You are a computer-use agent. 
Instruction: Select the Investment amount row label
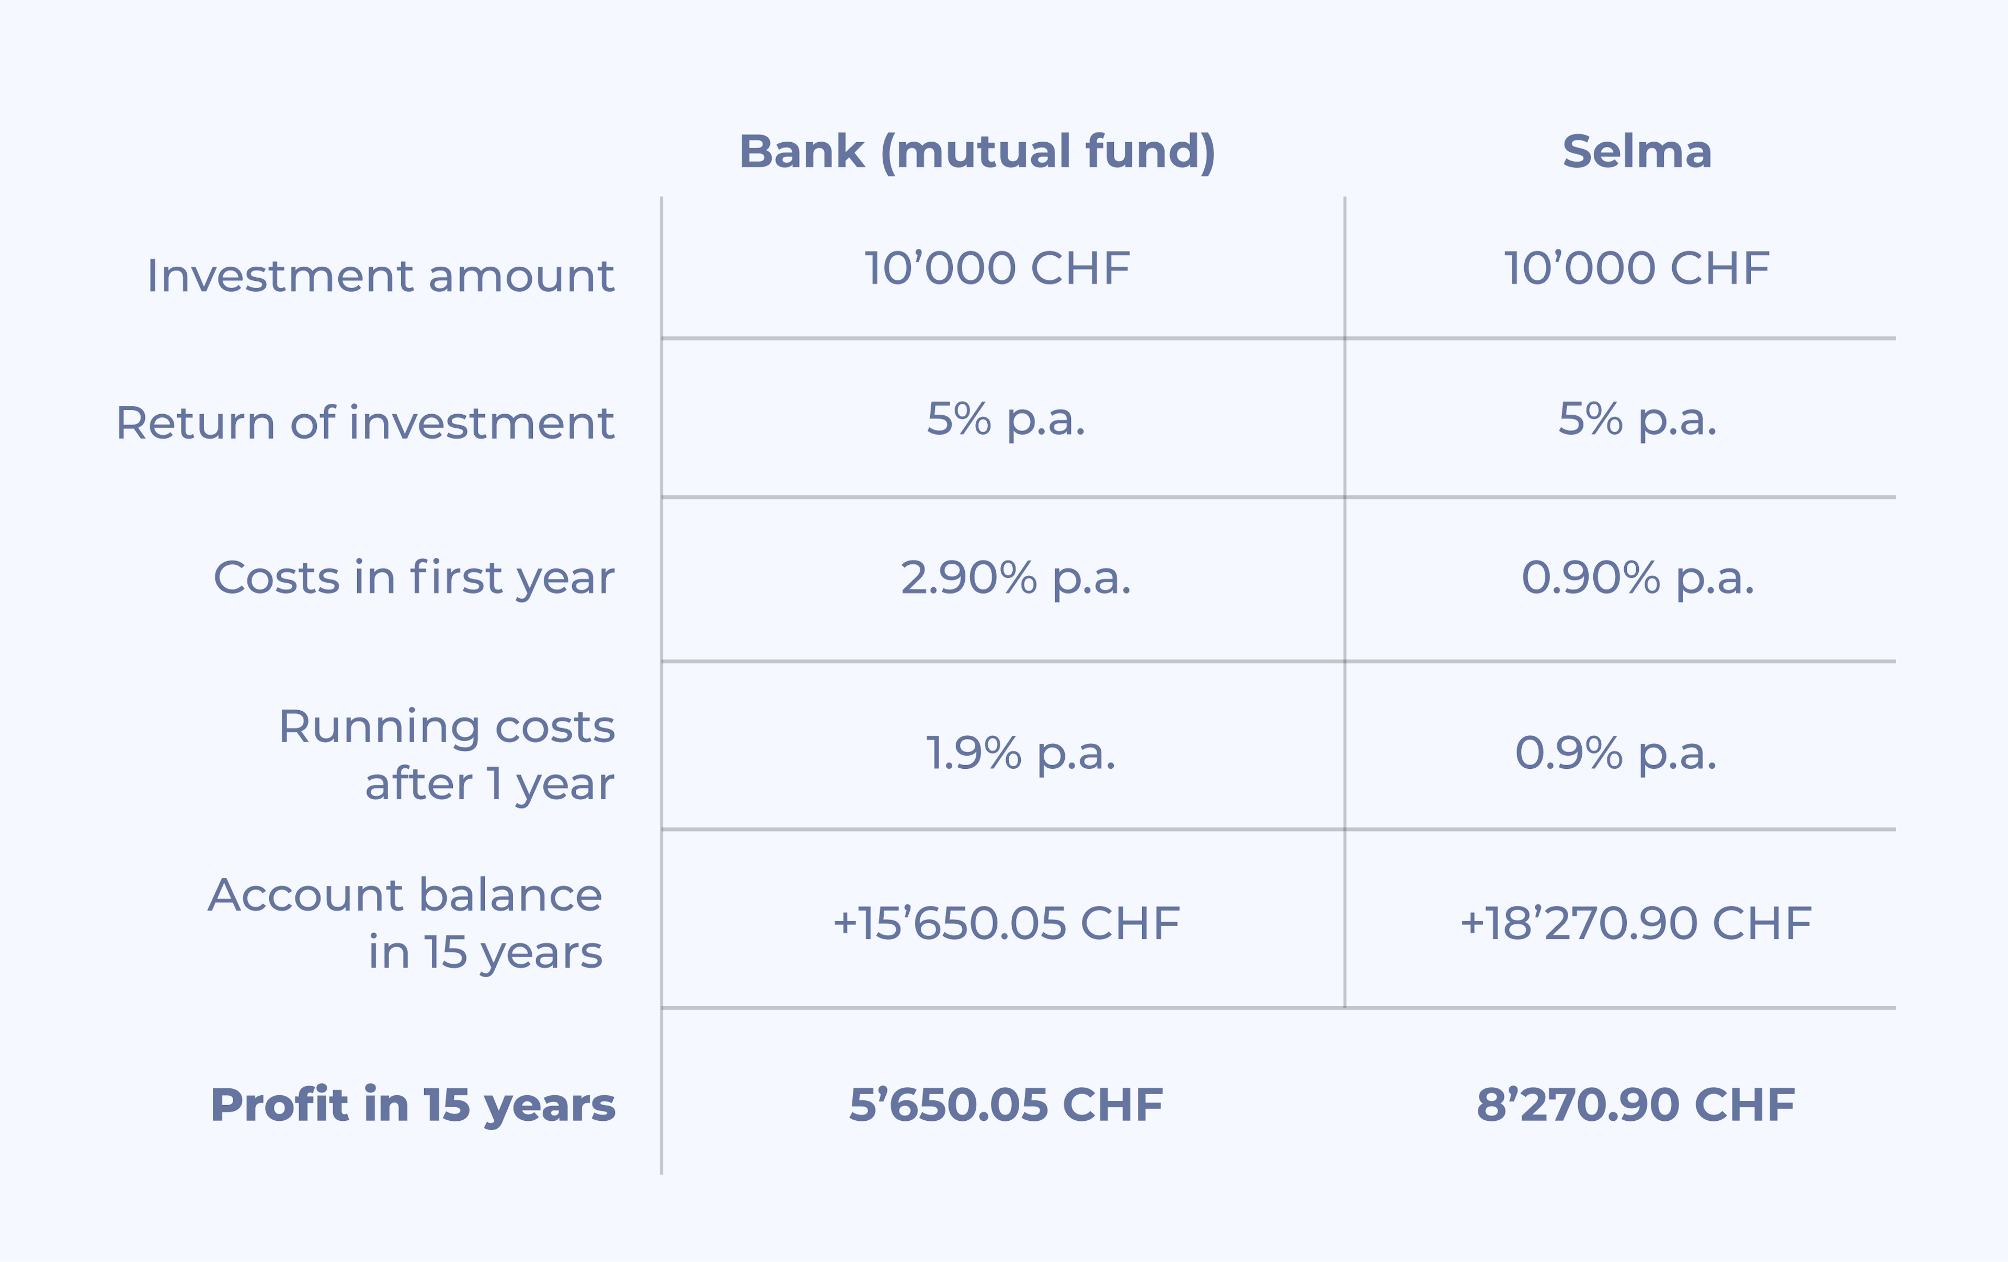click(x=380, y=275)
